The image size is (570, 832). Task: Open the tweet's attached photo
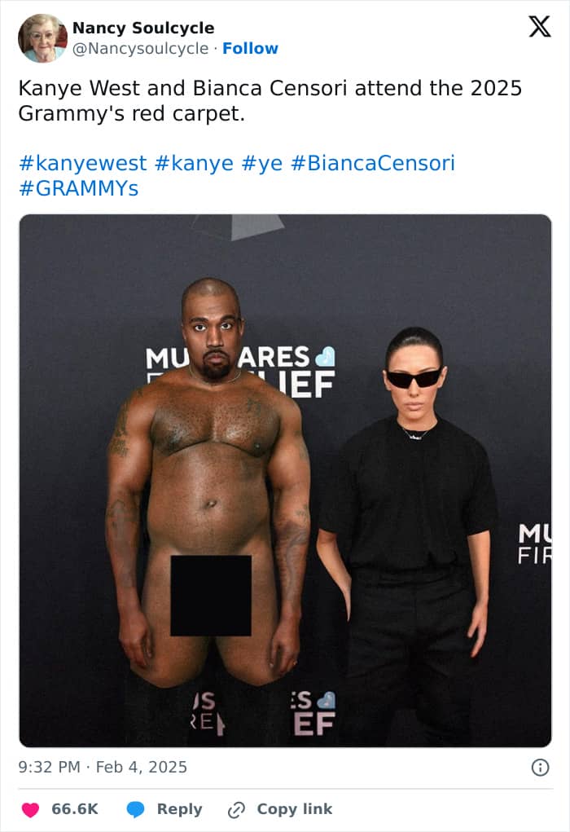click(x=285, y=480)
